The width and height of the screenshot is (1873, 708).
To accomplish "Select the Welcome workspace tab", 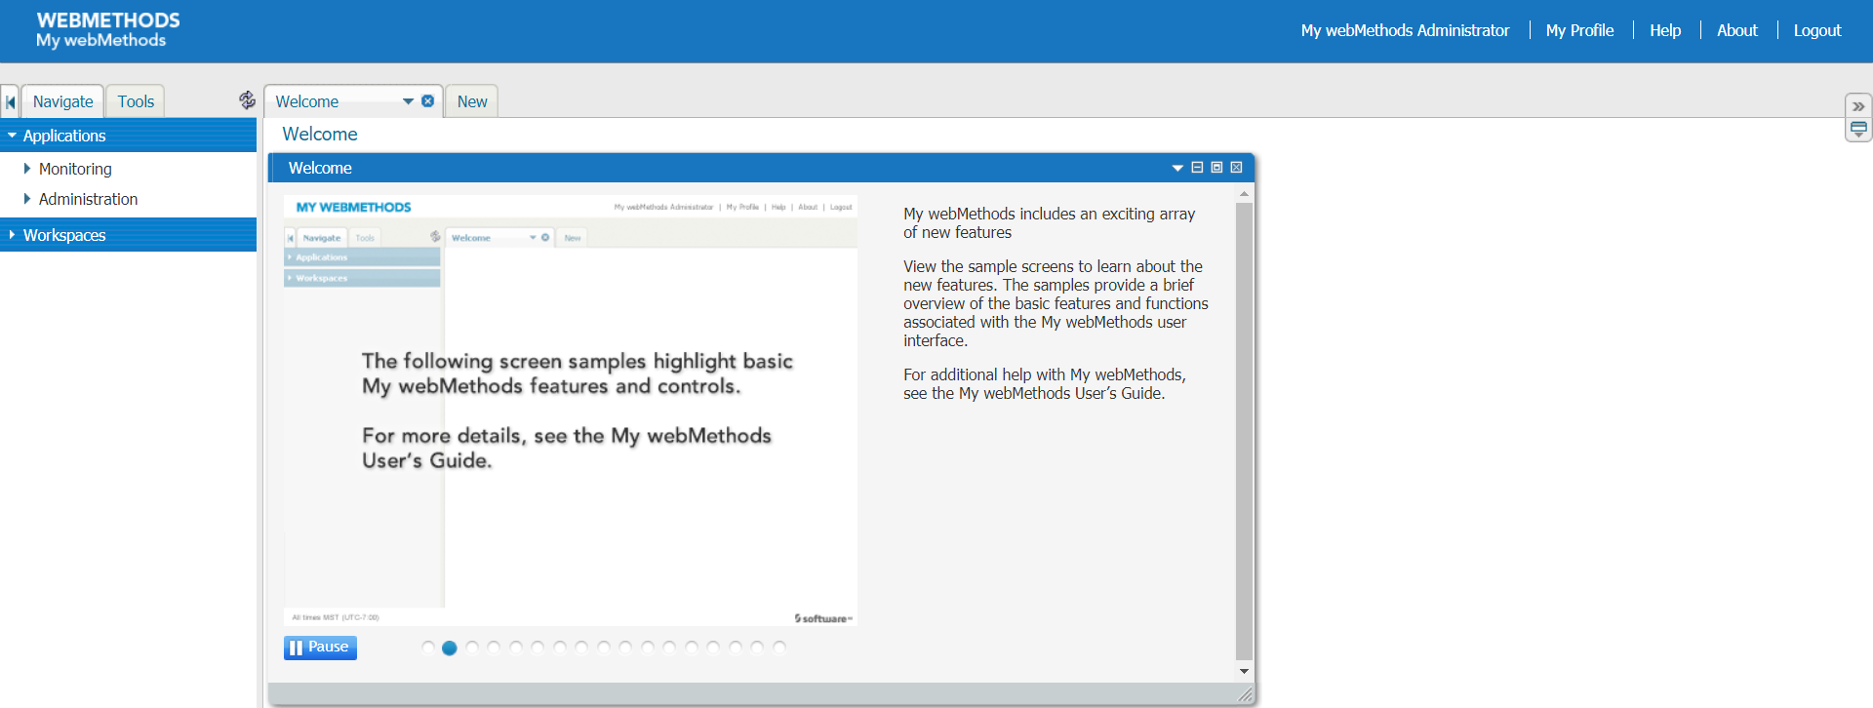I will coord(306,101).
